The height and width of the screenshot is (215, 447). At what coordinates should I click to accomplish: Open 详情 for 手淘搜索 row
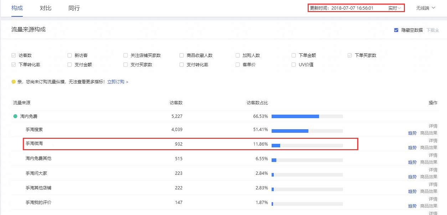(x=433, y=126)
